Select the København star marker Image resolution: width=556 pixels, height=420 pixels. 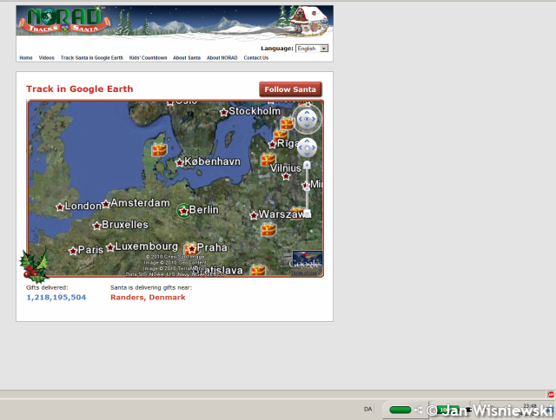pyautogui.click(x=180, y=162)
